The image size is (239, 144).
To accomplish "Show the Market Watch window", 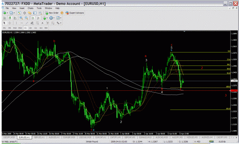I will pos(20,13).
